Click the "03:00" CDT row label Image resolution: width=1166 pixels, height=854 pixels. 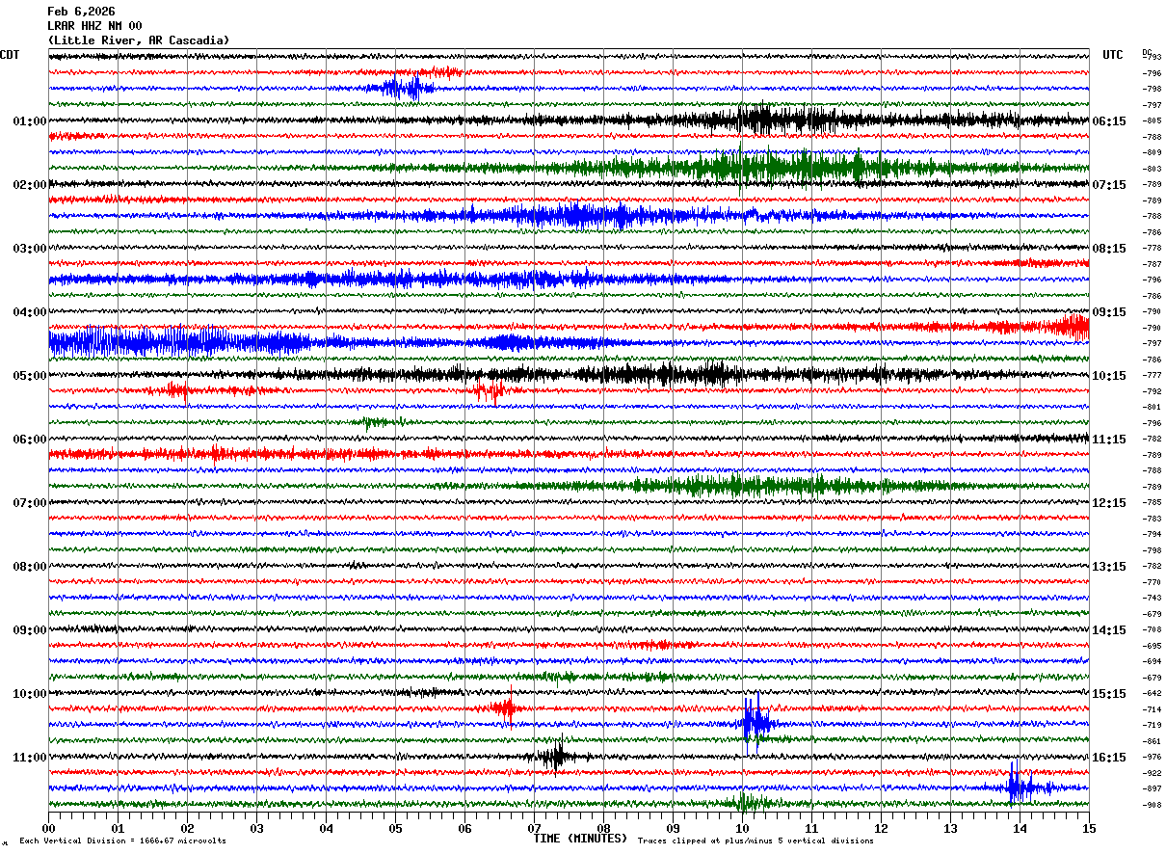pos(30,249)
